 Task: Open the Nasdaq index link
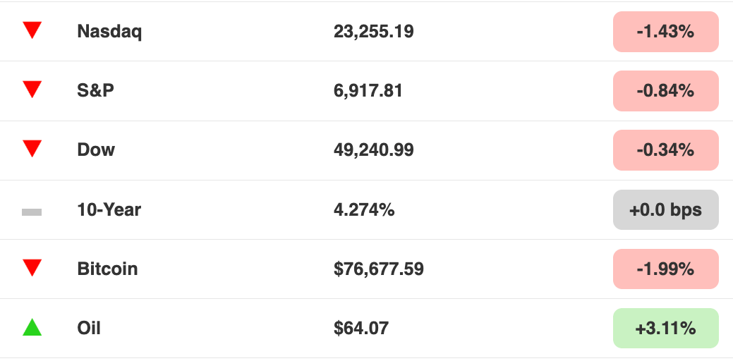click(x=109, y=31)
